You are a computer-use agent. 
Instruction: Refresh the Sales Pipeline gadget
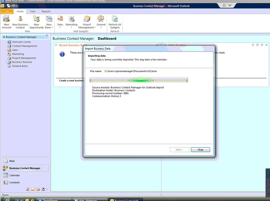click(x=253, y=45)
